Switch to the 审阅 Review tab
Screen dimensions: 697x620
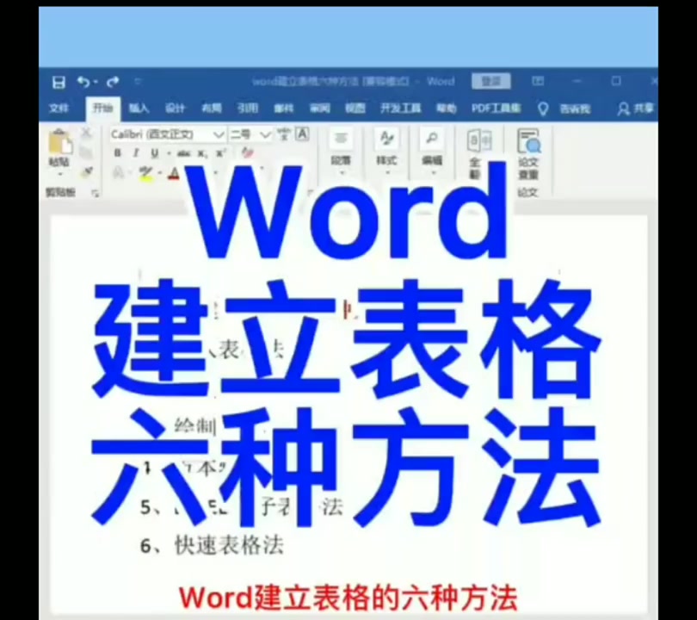pyautogui.click(x=319, y=108)
